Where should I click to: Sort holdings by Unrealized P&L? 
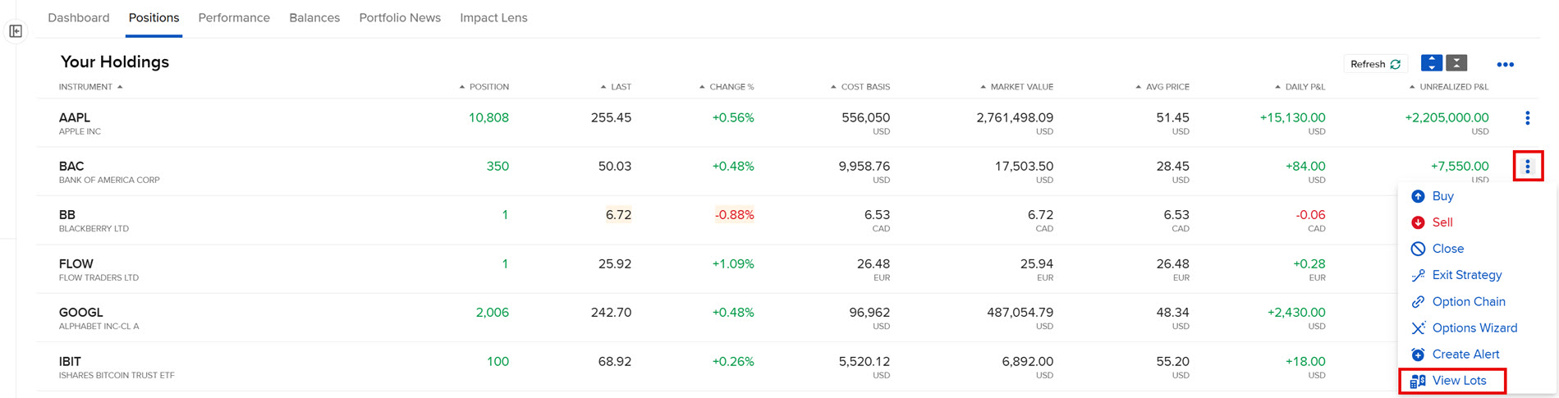pyautogui.click(x=1453, y=87)
